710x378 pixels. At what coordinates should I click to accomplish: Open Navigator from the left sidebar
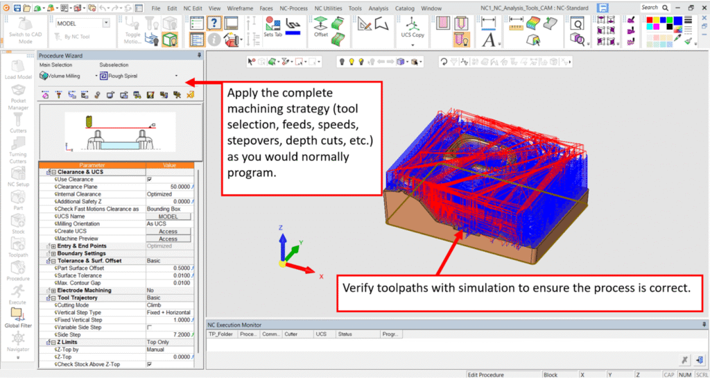tap(18, 342)
